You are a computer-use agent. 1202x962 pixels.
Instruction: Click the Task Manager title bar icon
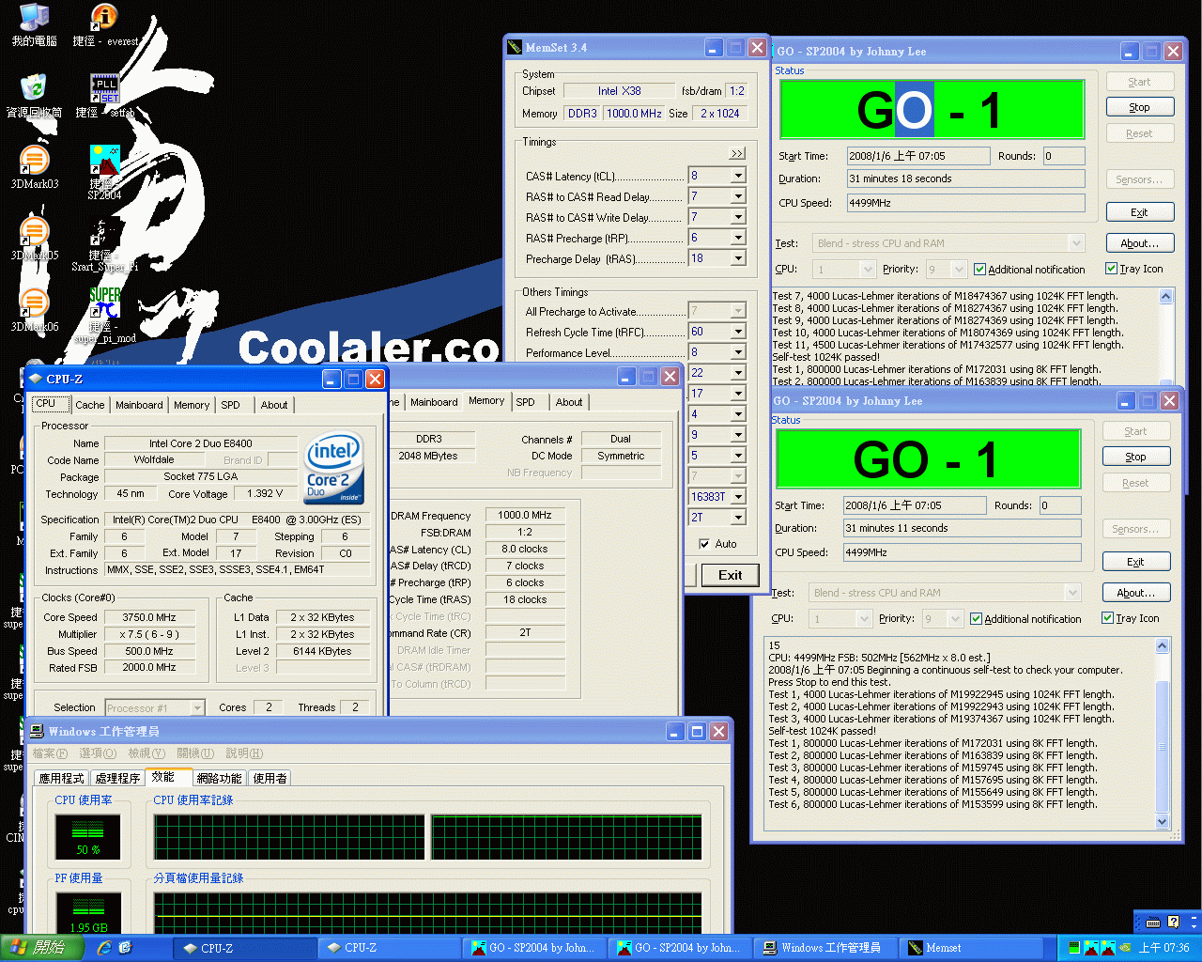click(x=37, y=731)
